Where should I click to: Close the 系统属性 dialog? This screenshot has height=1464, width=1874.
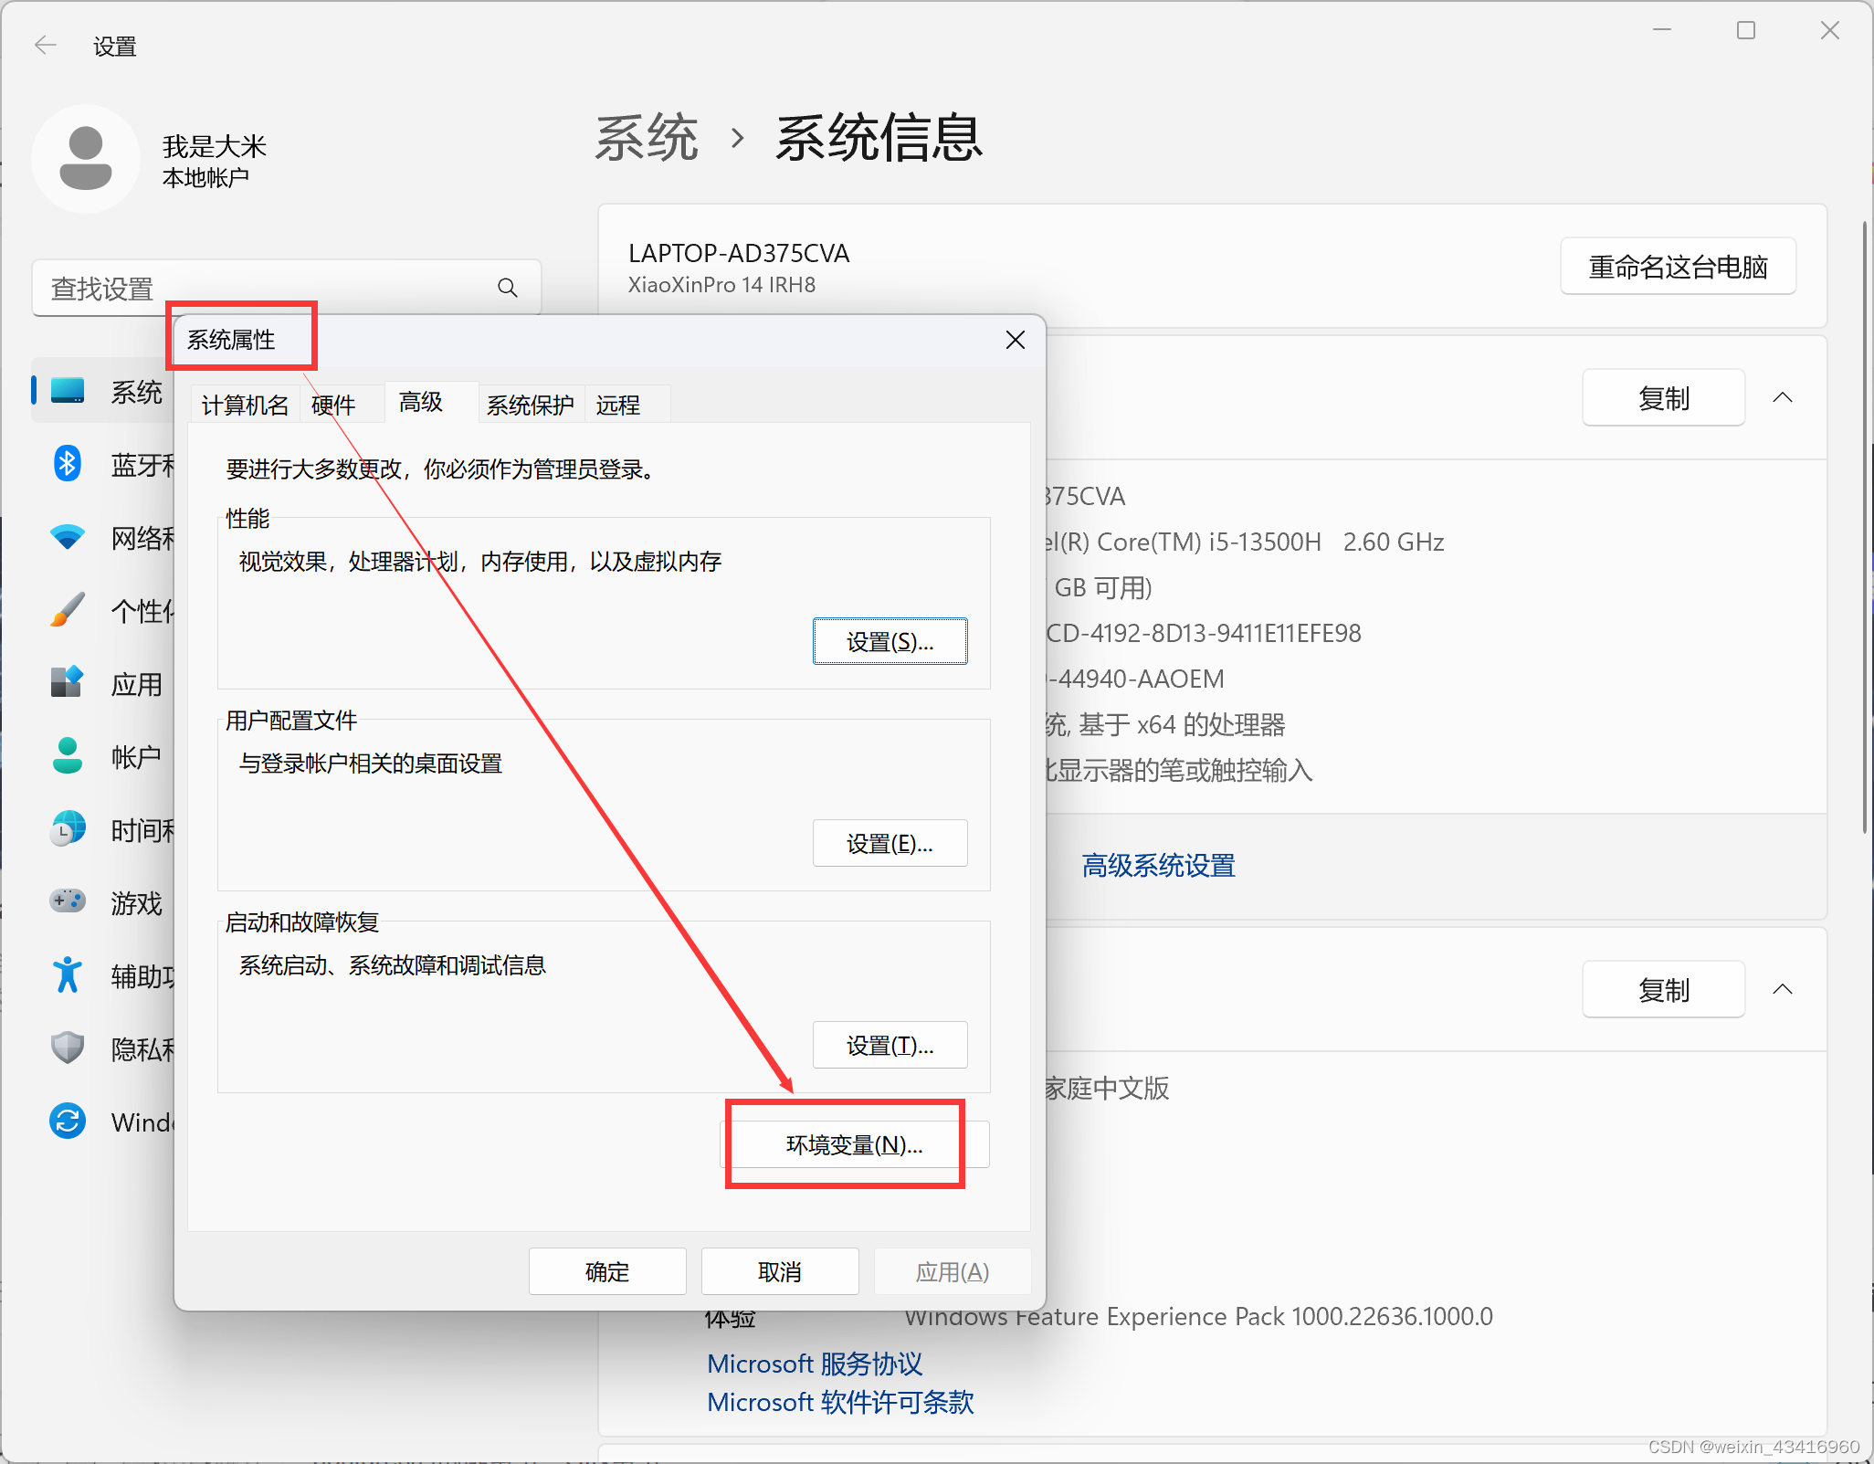pos(1016,340)
